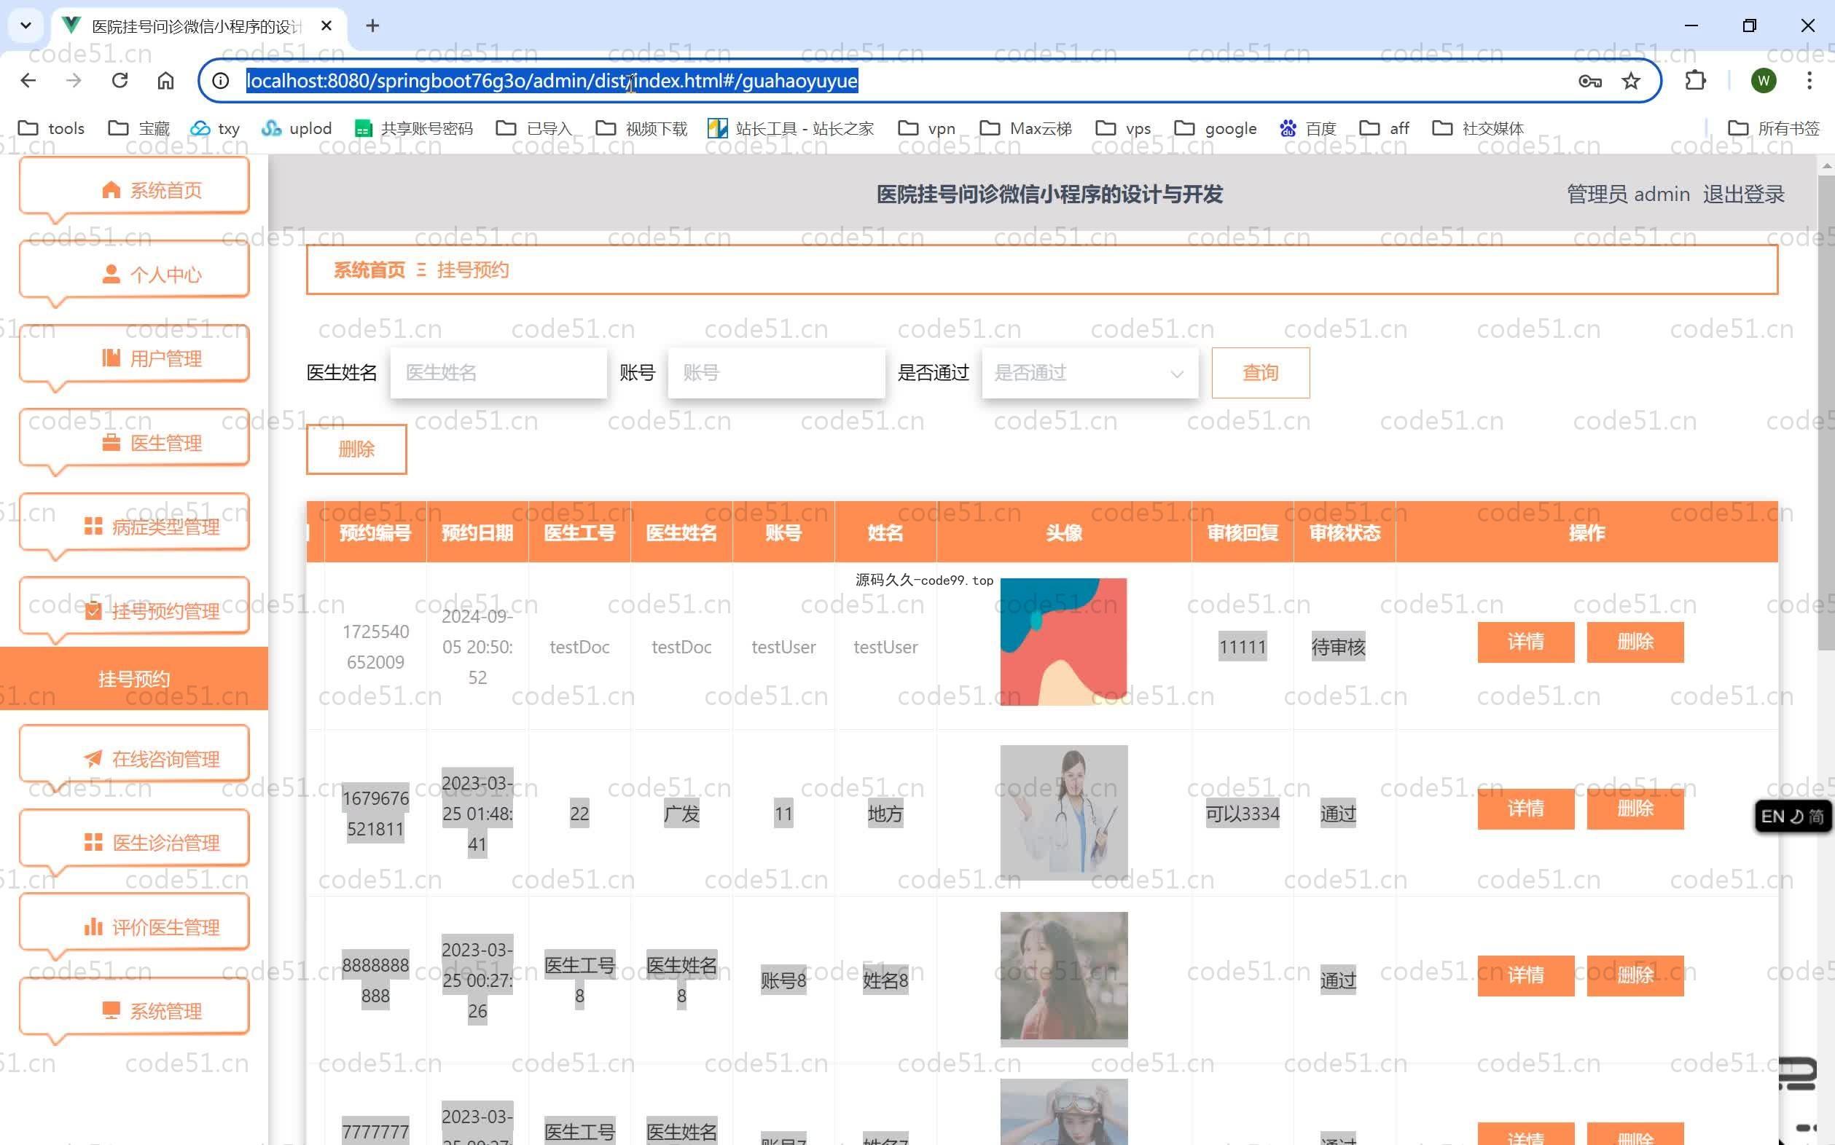Screen dimensions: 1835x1145
Task: Open the vpn bookmark folder
Action: click(x=926, y=128)
